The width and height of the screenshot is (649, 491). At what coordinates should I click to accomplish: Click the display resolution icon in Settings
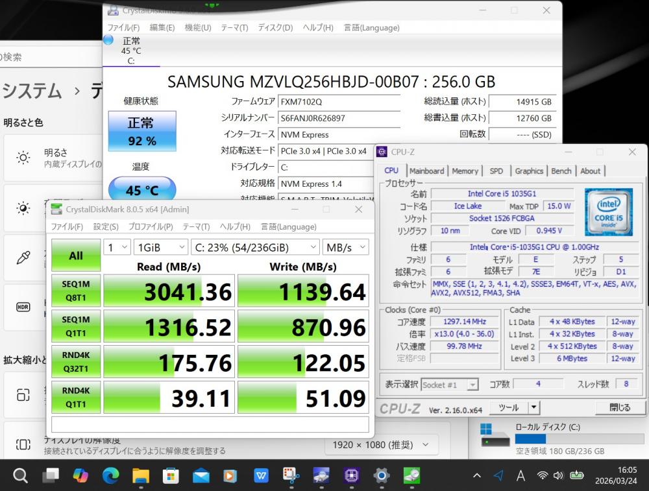(23, 445)
